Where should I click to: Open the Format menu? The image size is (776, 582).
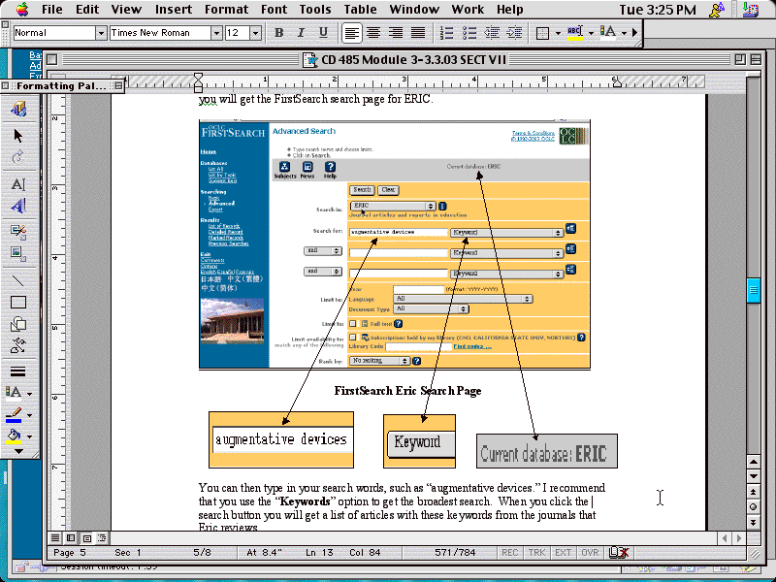(227, 10)
